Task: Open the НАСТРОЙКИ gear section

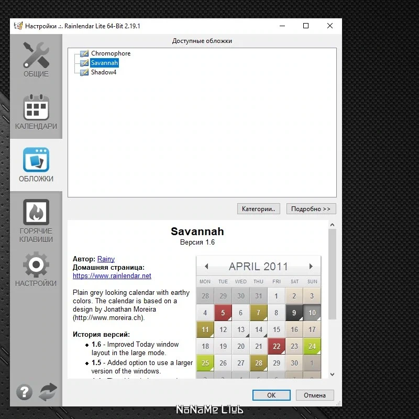Action: (x=36, y=269)
